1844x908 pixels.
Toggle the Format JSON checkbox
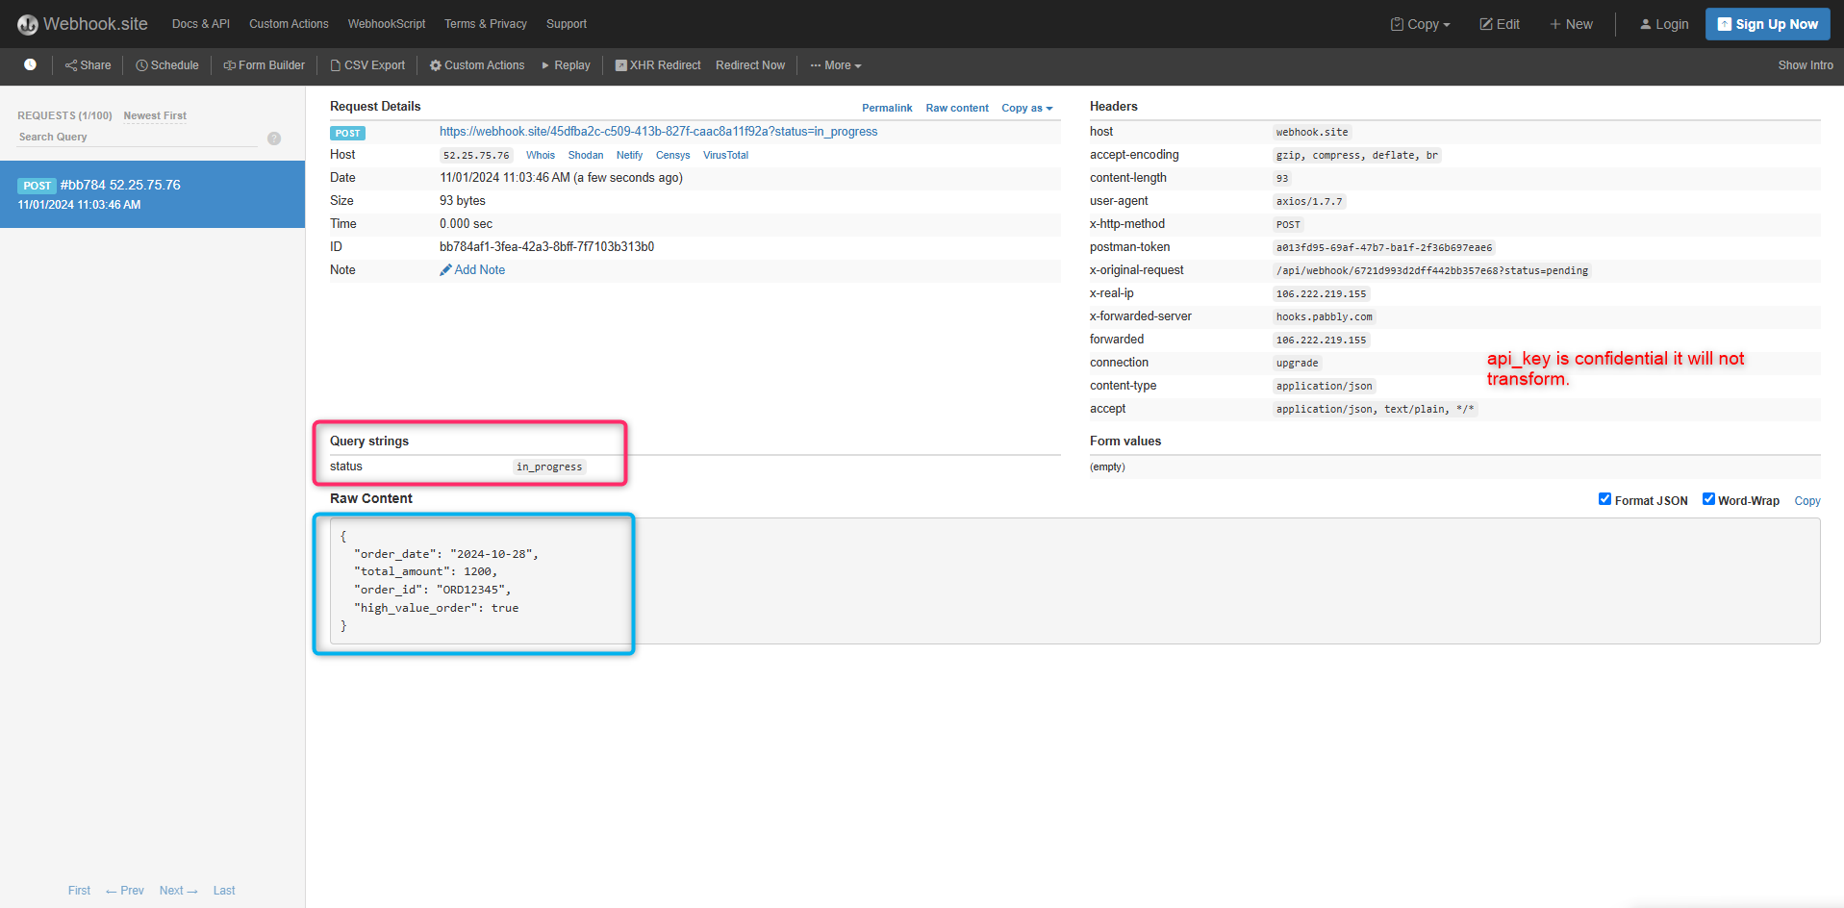pos(1604,499)
